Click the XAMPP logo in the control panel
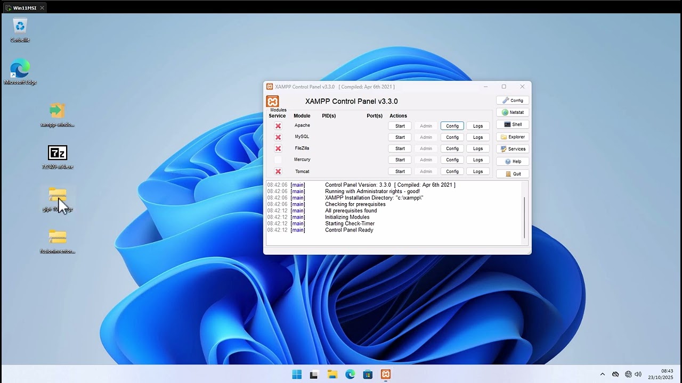 [x=272, y=101]
